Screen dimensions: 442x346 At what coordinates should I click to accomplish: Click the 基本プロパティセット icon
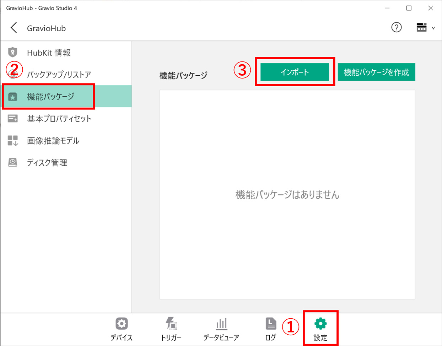(x=13, y=119)
